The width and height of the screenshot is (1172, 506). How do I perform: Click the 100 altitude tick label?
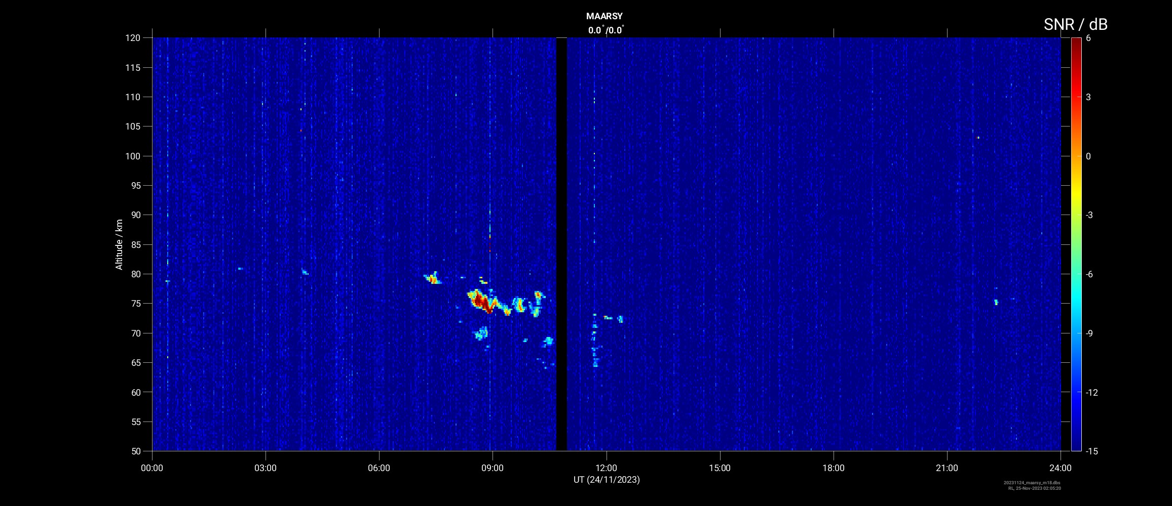click(x=133, y=156)
